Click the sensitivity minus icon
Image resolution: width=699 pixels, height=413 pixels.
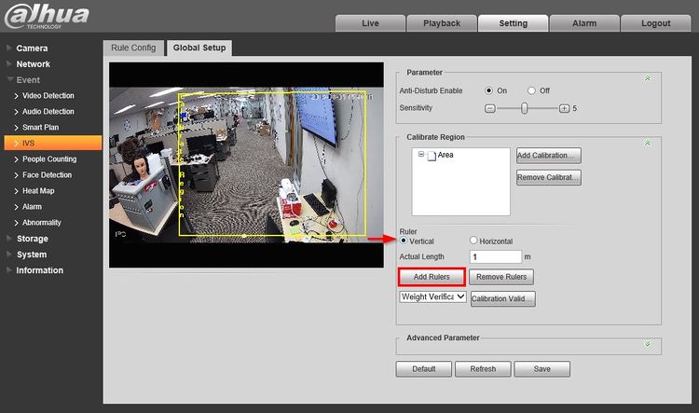[490, 108]
